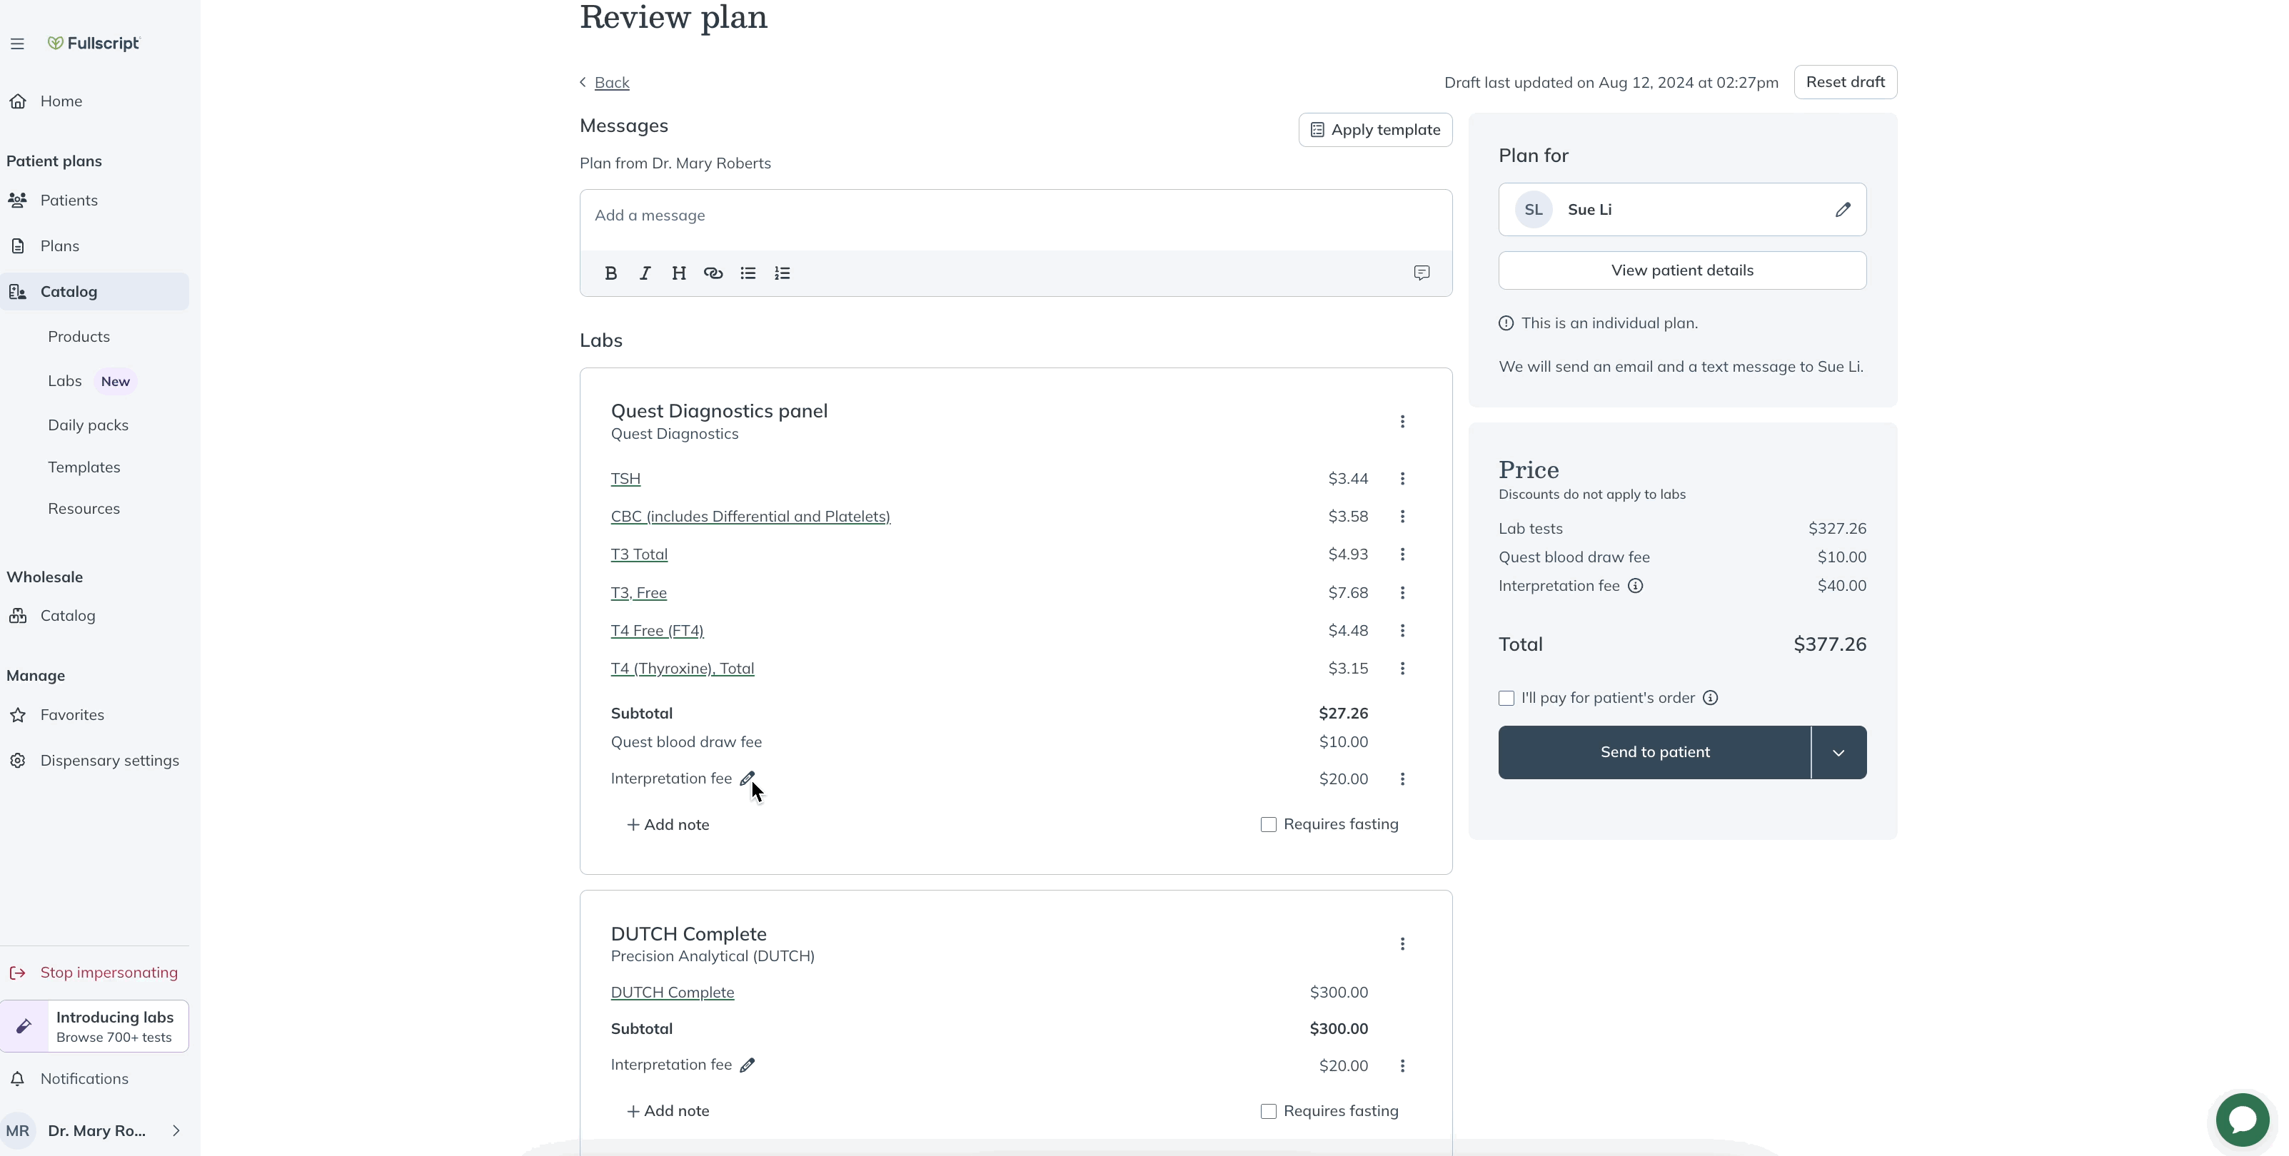The width and height of the screenshot is (2289, 1156).
Task: Insert link in message editor
Action: click(x=713, y=273)
